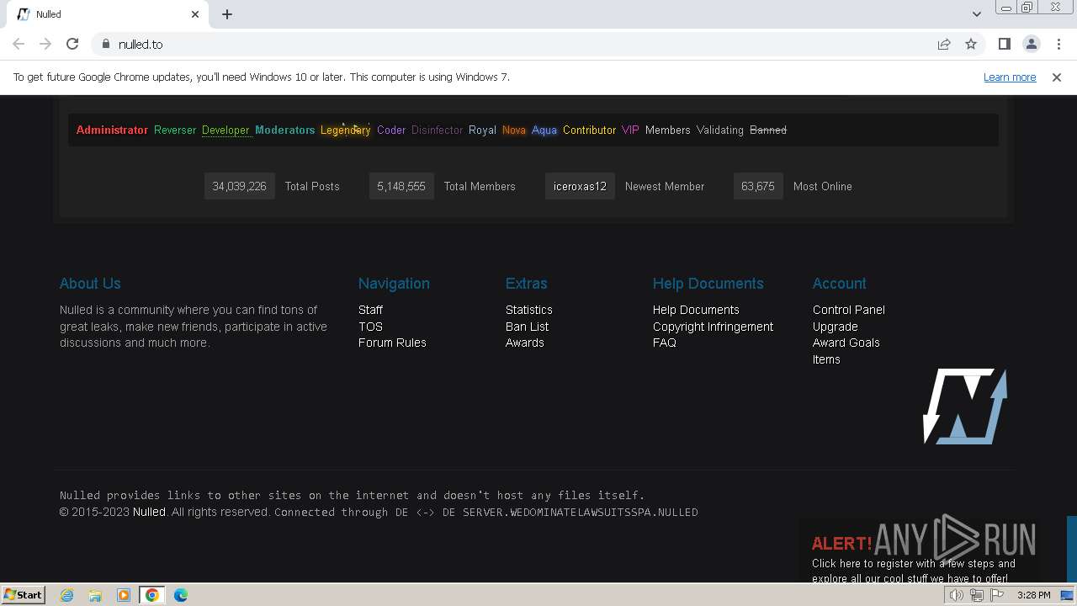The width and height of the screenshot is (1077, 606).
Task: View site security lock info
Action: (106, 44)
